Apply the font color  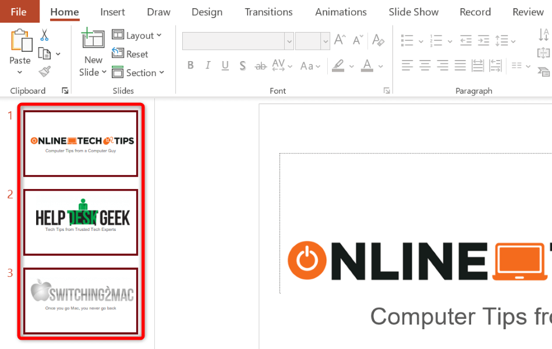coord(367,65)
